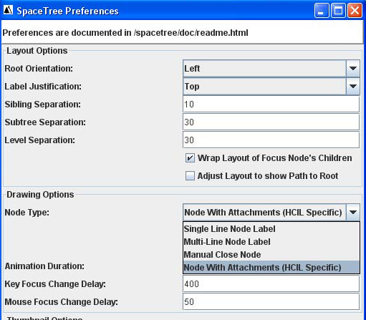The width and height of the screenshot is (366, 320).
Task: Close the SpaceTree Preferences window
Action: point(355,11)
